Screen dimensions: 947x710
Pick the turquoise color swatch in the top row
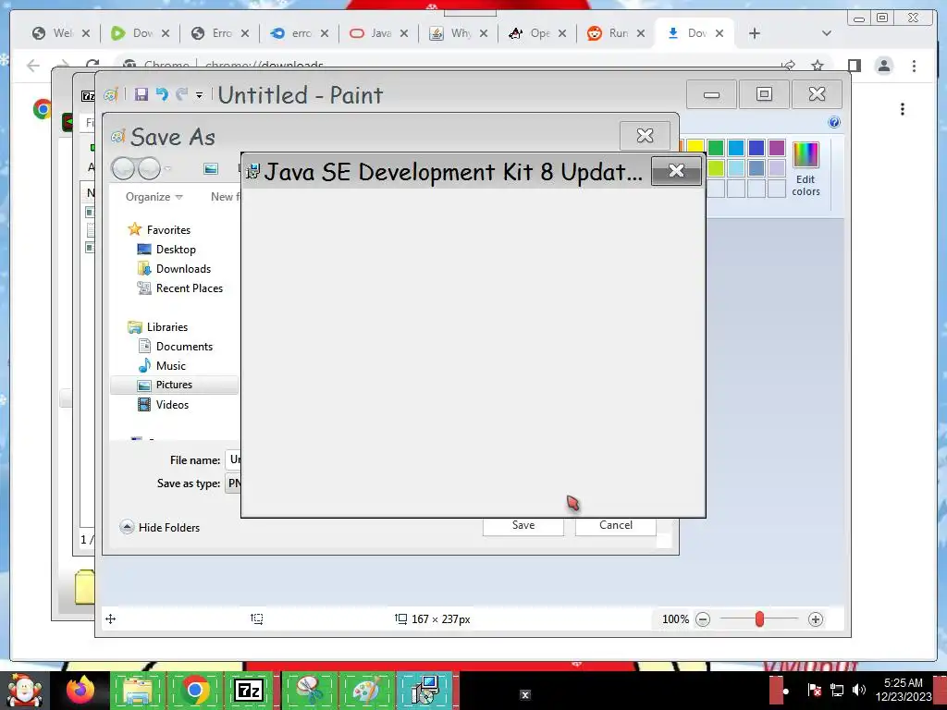736,147
